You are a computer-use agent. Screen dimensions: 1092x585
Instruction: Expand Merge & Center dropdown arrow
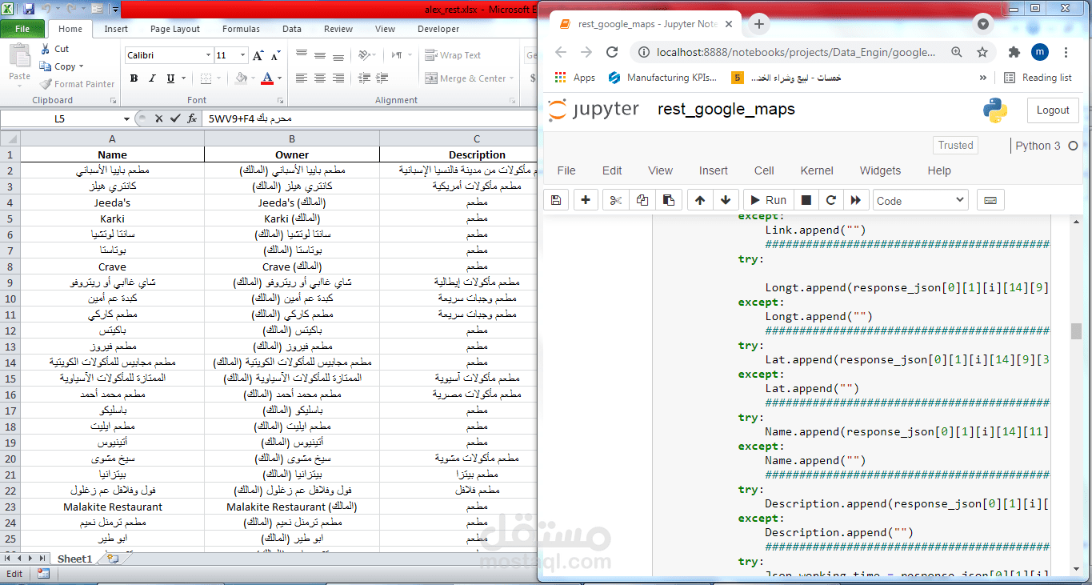click(513, 78)
